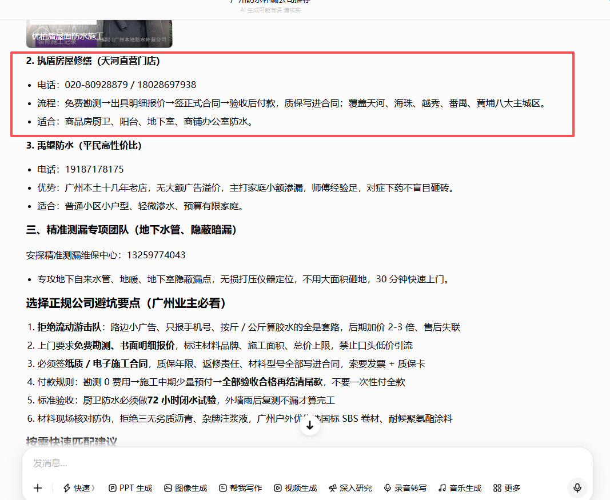Screen dimensions: 610x500
Task: Click the 72 小时闭水试验 bold text
Action: click(182, 400)
